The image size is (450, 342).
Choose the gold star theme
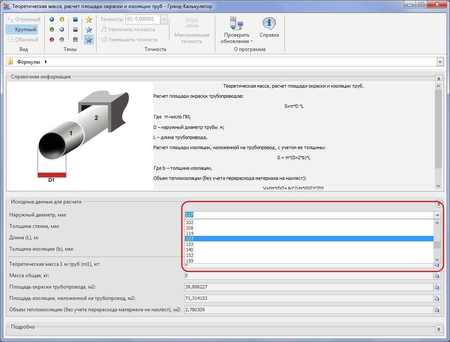click(88, 19)
